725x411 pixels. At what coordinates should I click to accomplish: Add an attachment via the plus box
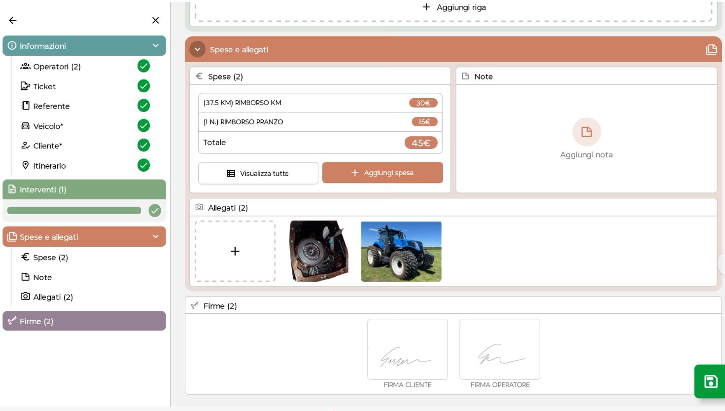coord(235,251)
